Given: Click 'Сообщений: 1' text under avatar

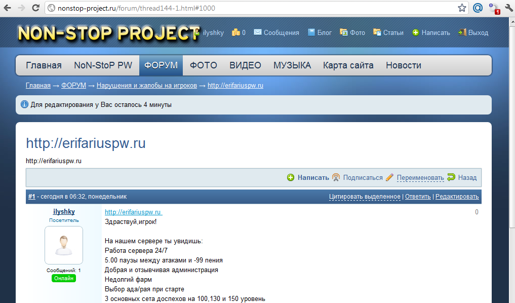Looking at the screenshot, I should click(63, 270).
